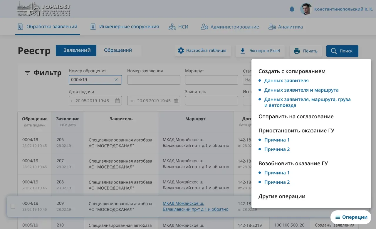The width and height of the screenshot is (376, 229).
Task: Click the Операции floating button
Action: pos(351,217)
